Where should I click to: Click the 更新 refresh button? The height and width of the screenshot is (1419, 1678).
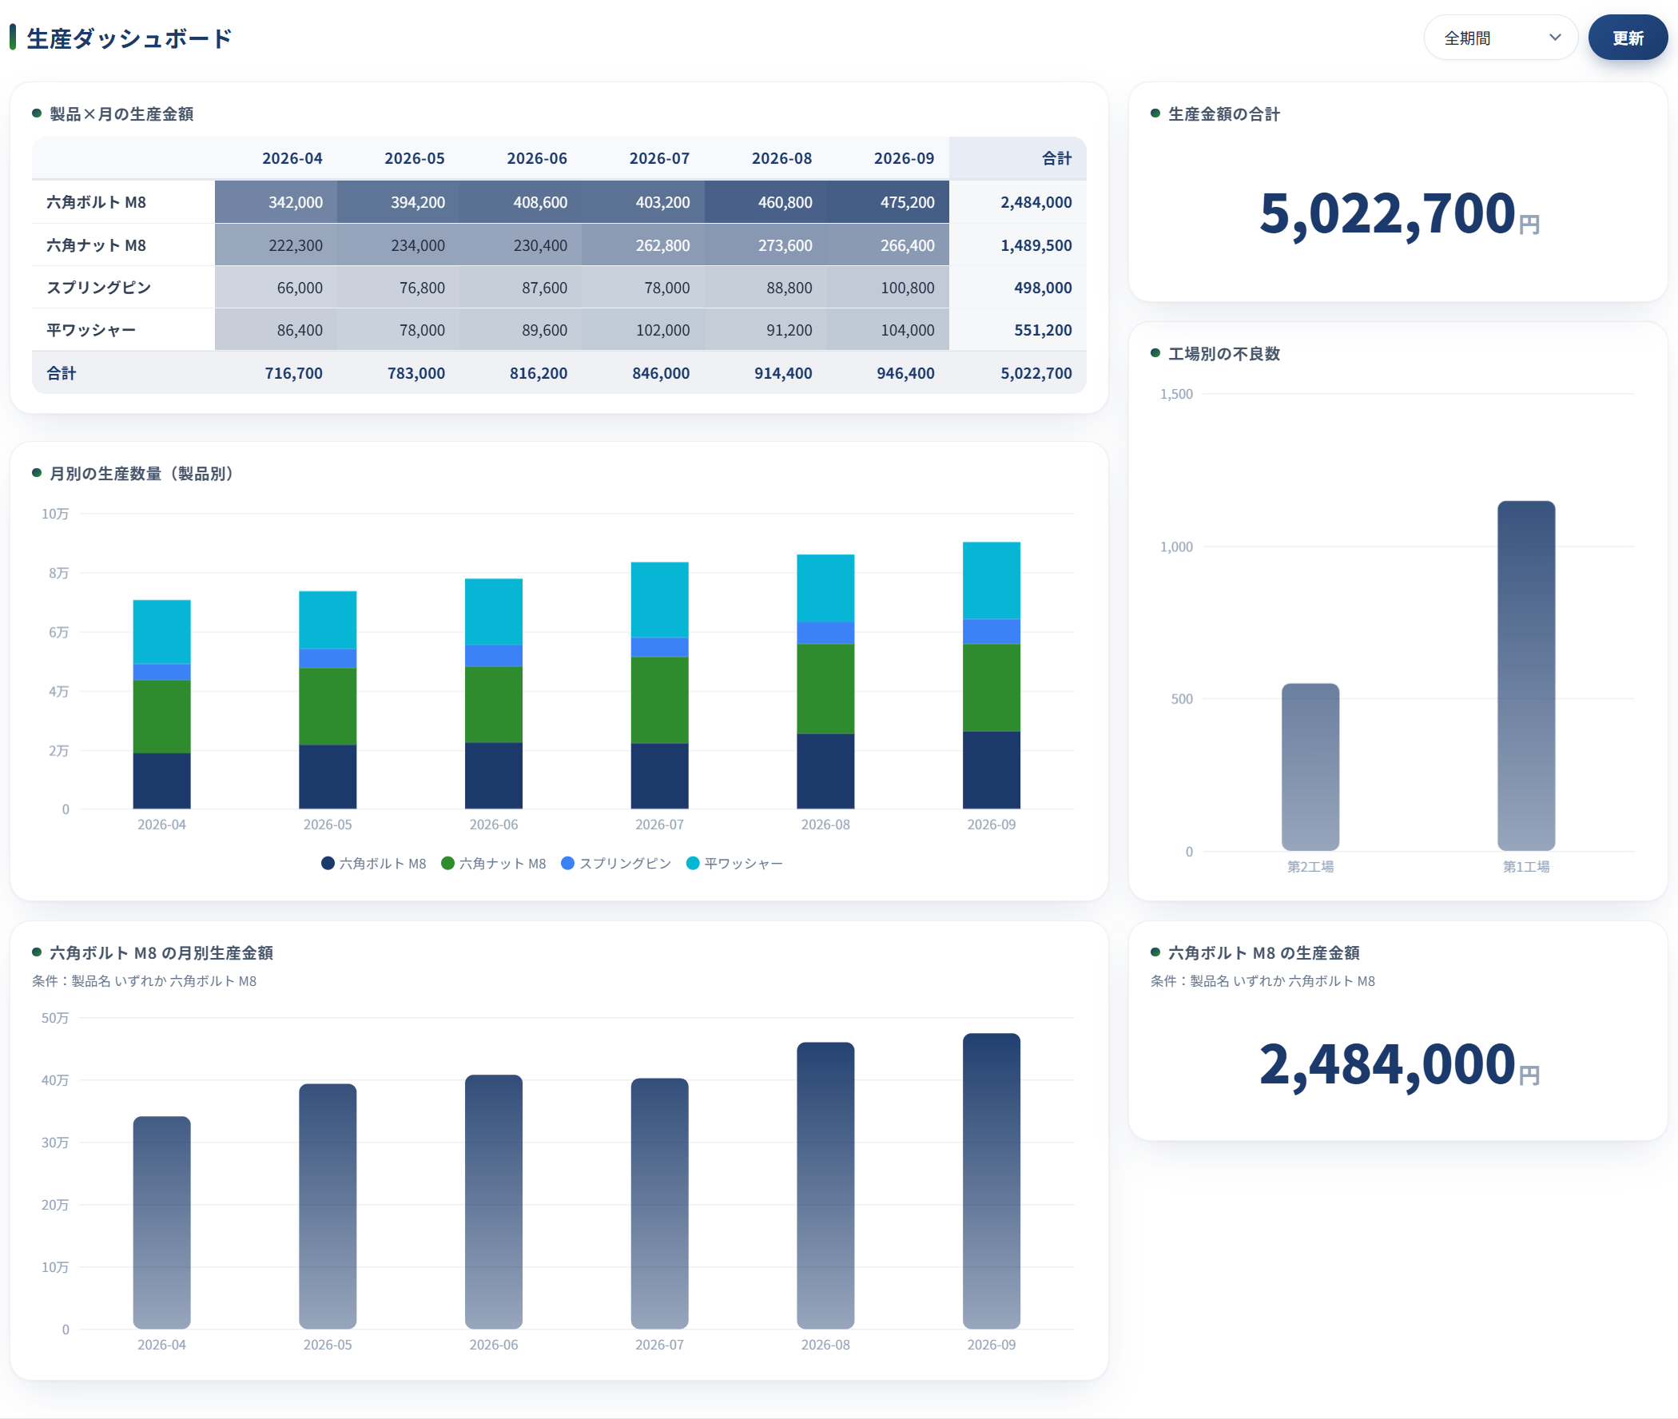coord(1628,38)
